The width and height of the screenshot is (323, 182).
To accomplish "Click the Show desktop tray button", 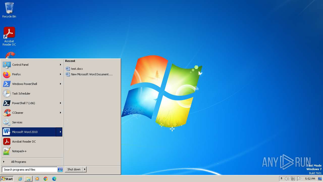I will [x=320, y=179].
